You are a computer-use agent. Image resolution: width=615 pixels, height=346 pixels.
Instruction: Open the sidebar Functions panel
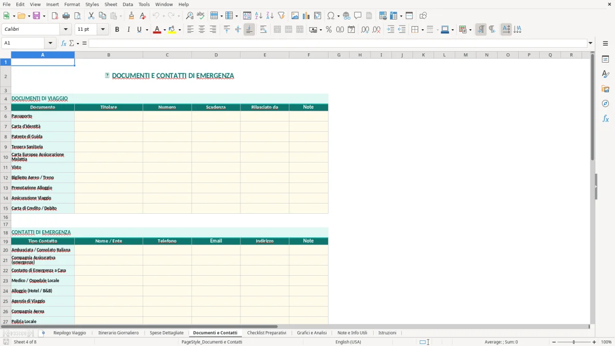(x=605, y=119)
